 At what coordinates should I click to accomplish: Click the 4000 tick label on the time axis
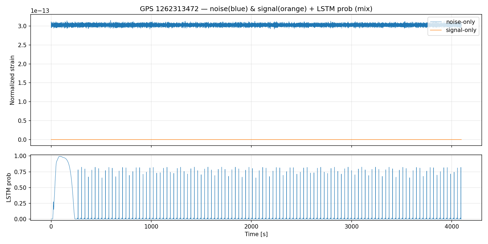(x=452, y=227)
